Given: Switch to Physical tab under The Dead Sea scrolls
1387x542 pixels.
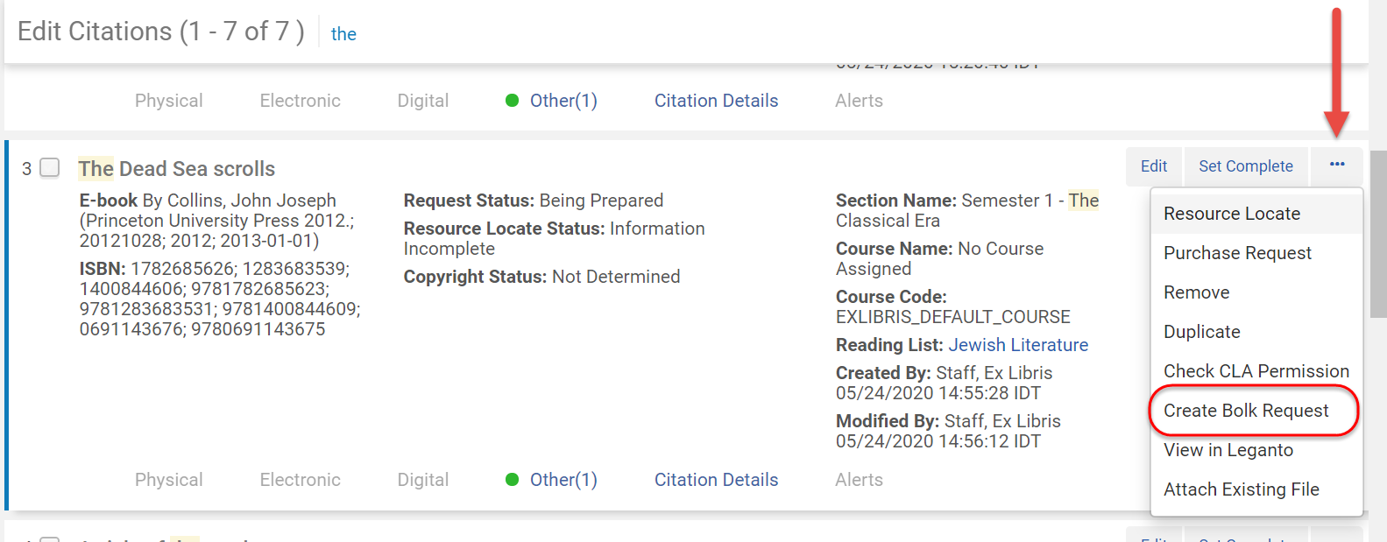Looking at the screenshot, I should (169, 480).
